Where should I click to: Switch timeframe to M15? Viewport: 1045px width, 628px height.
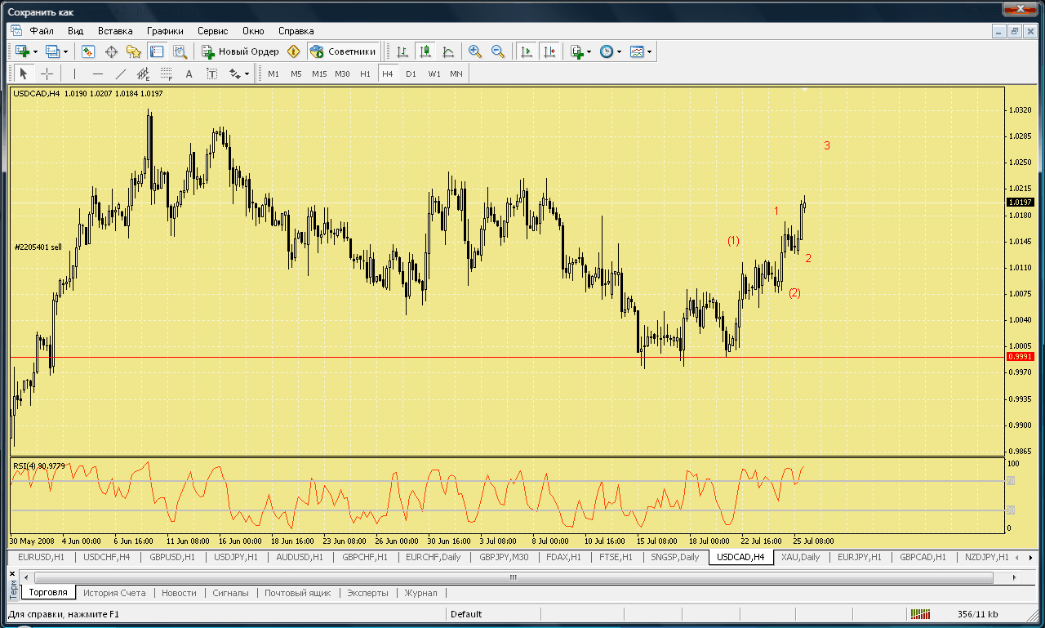(319, 73)
